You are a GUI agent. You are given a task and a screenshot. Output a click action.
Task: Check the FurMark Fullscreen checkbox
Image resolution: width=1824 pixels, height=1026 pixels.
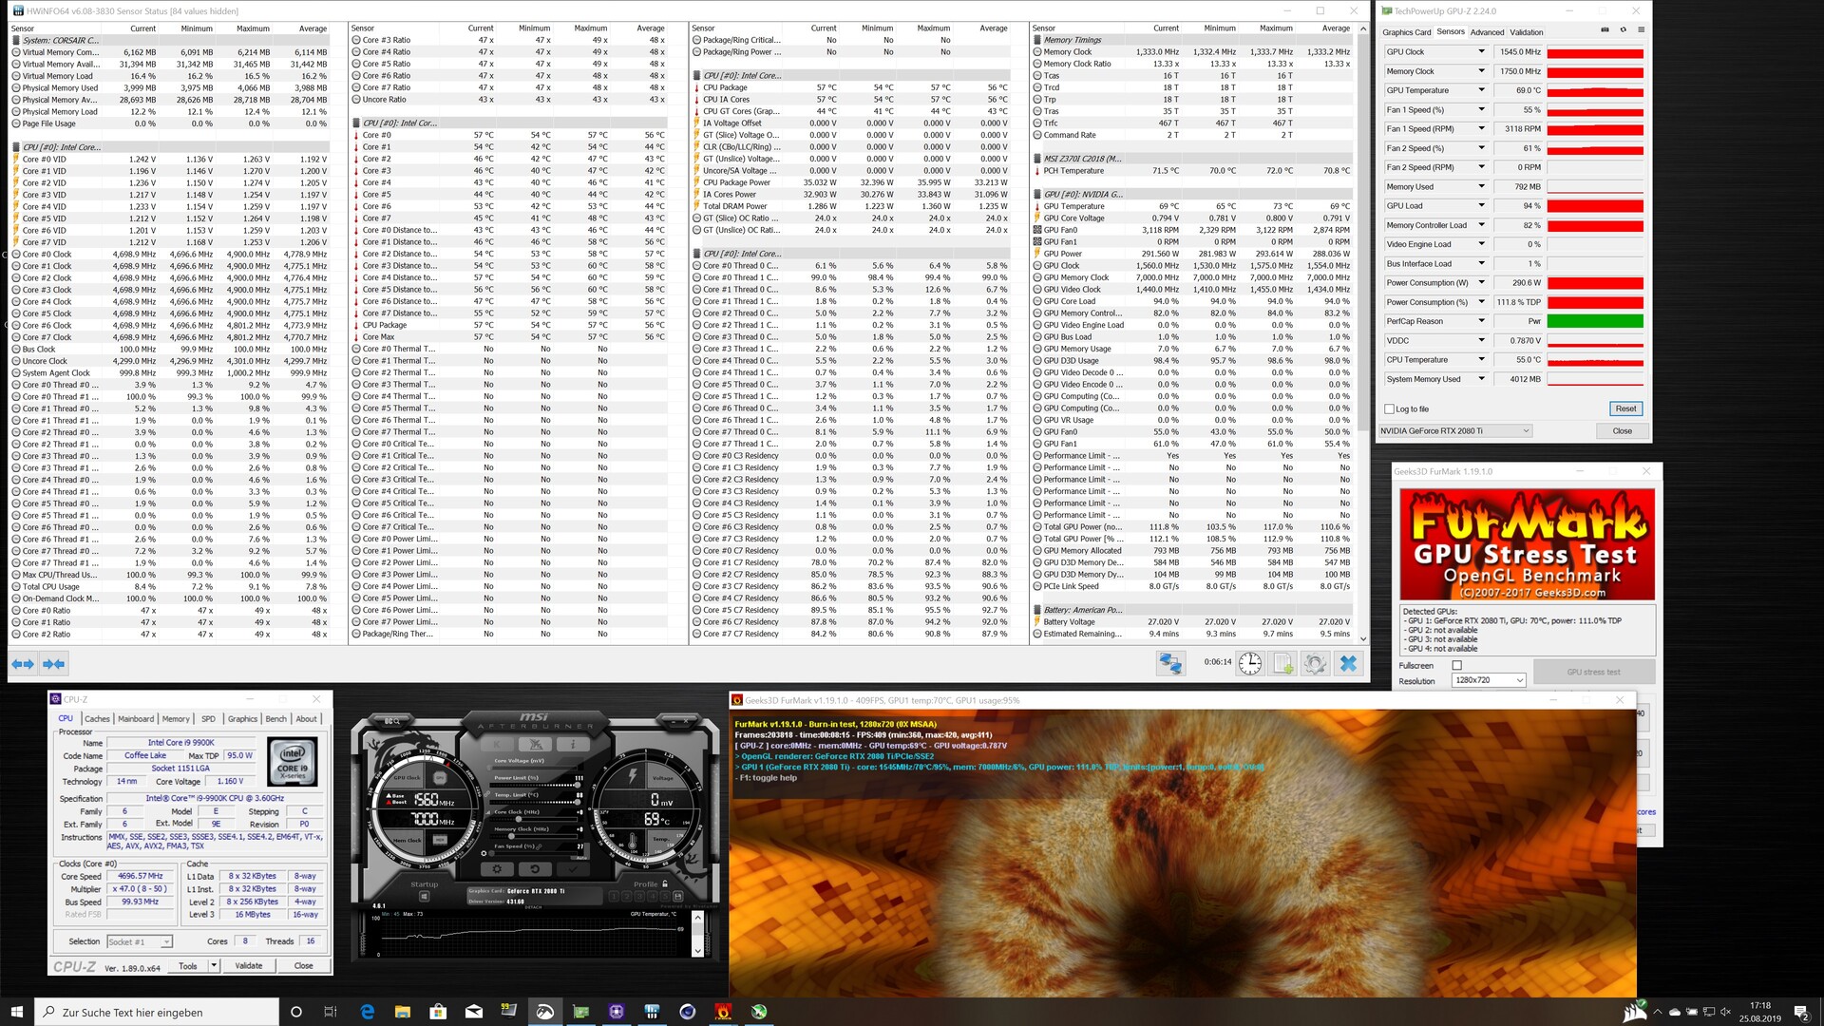pos(1456,665)
